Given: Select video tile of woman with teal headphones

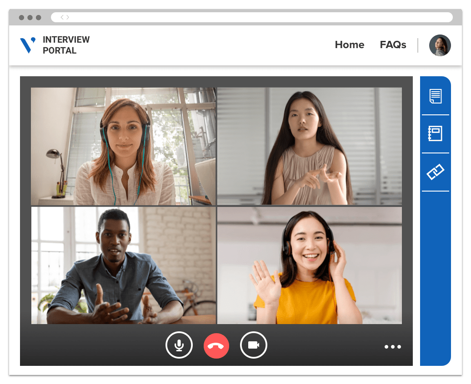Looking at the screenshot, I should 123,147.
